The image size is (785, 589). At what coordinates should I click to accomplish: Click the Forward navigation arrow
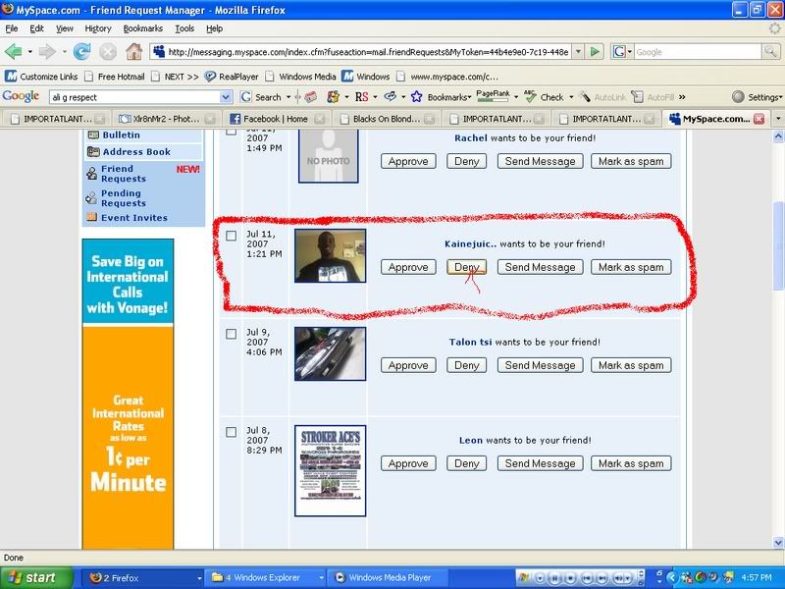click(47, 52)
